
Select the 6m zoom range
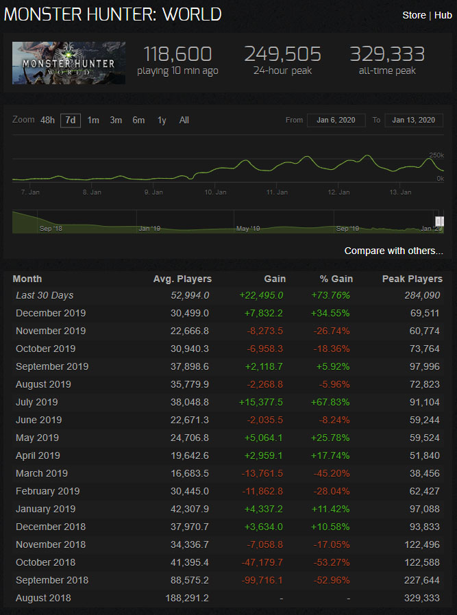coord(138,120)
